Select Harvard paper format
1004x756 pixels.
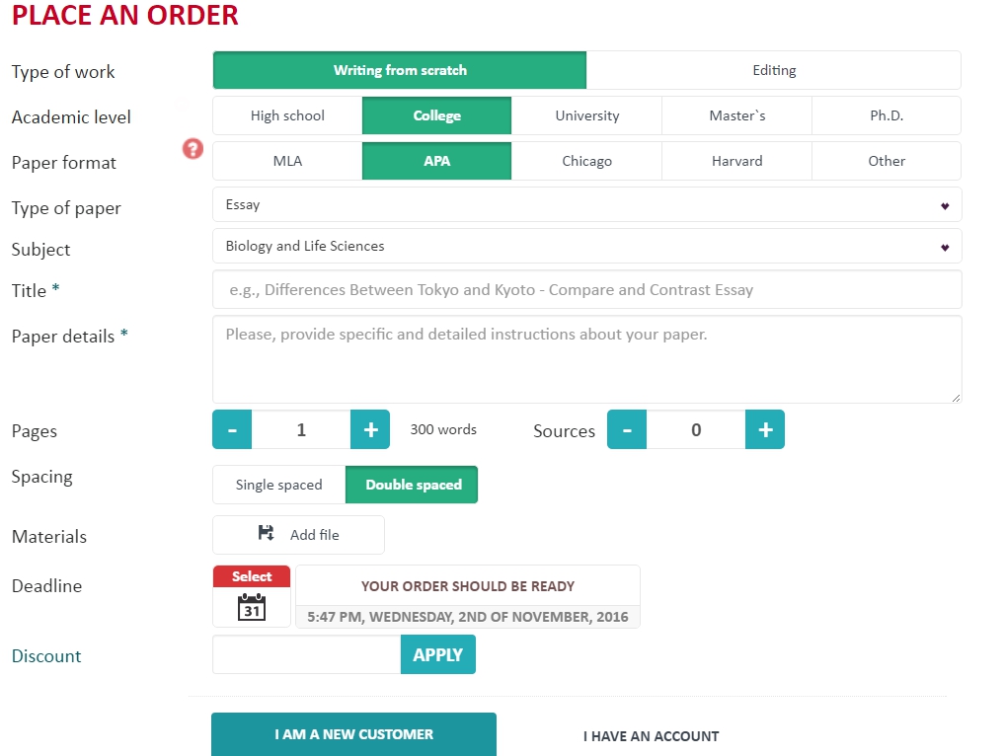pyautogui.click(x=736, y=161)
